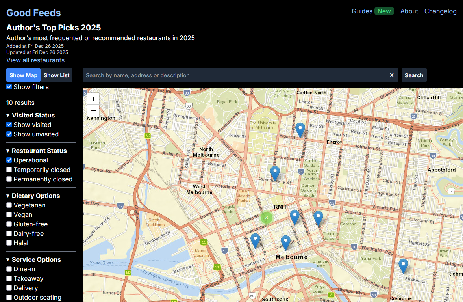Click the X to clear the search field
This screenshot has height=302, width=463.
pos(392,75)
